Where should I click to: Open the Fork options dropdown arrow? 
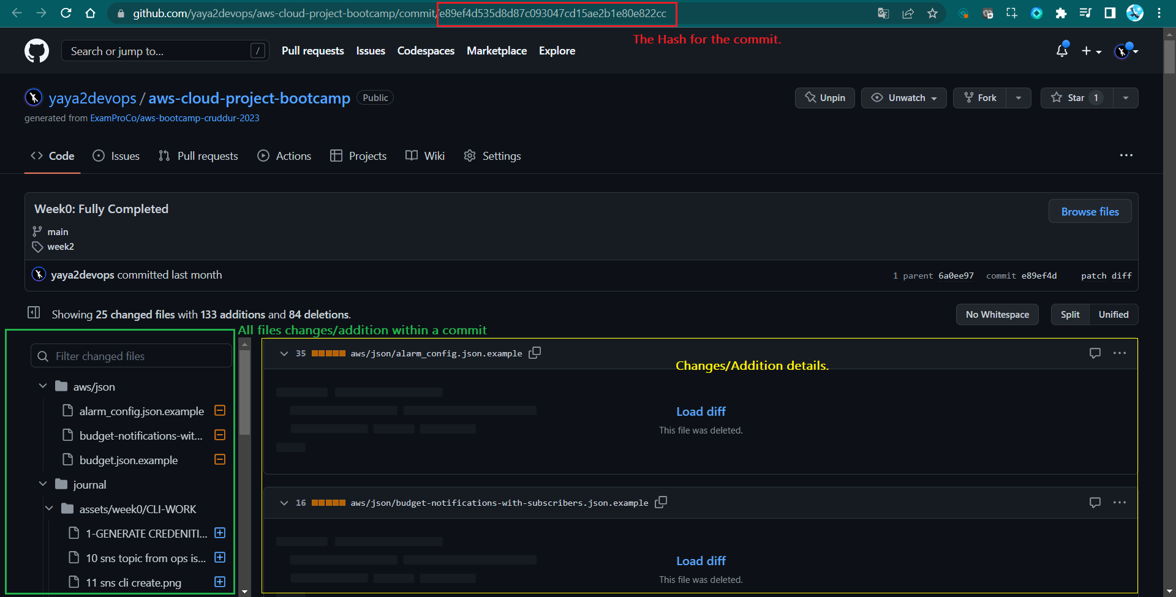(1019, 98)
